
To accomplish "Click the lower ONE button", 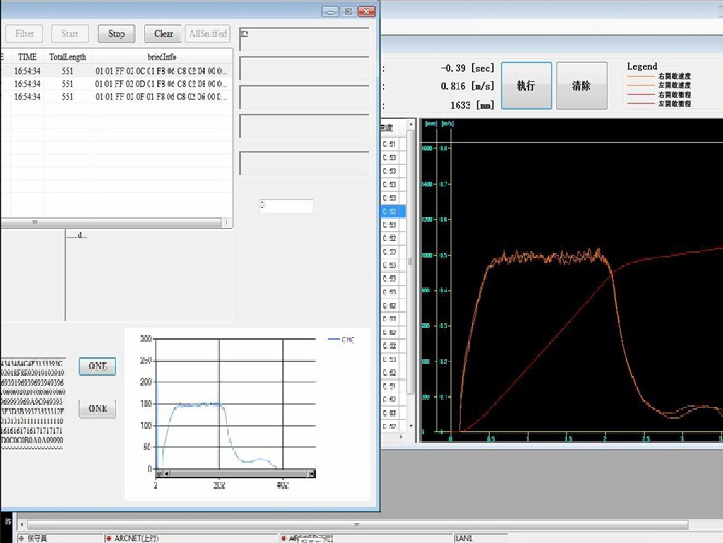I will click(97, 408).
